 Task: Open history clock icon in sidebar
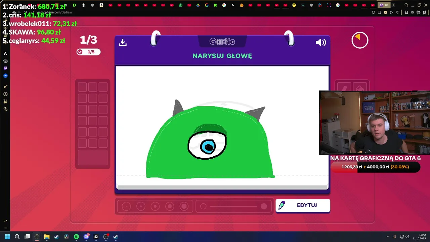point(5,94)
